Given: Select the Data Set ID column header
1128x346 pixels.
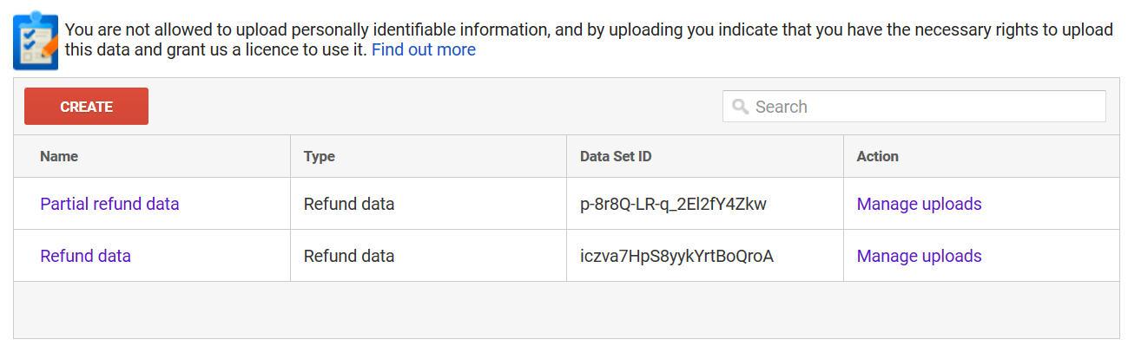Looking at the screenshot, I should coord(616,156).
